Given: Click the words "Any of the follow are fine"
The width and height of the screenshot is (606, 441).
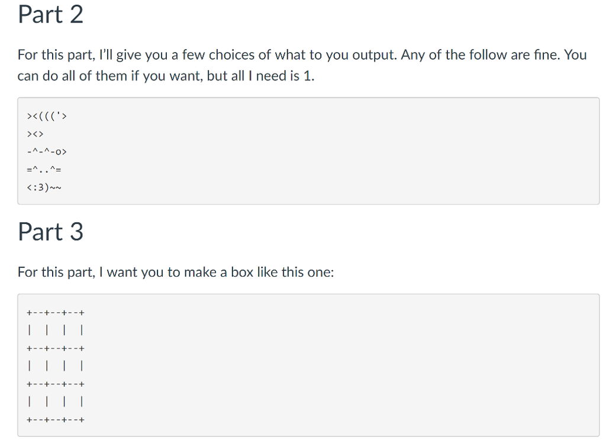Looking at the screenshot, I should click(481, 55).
